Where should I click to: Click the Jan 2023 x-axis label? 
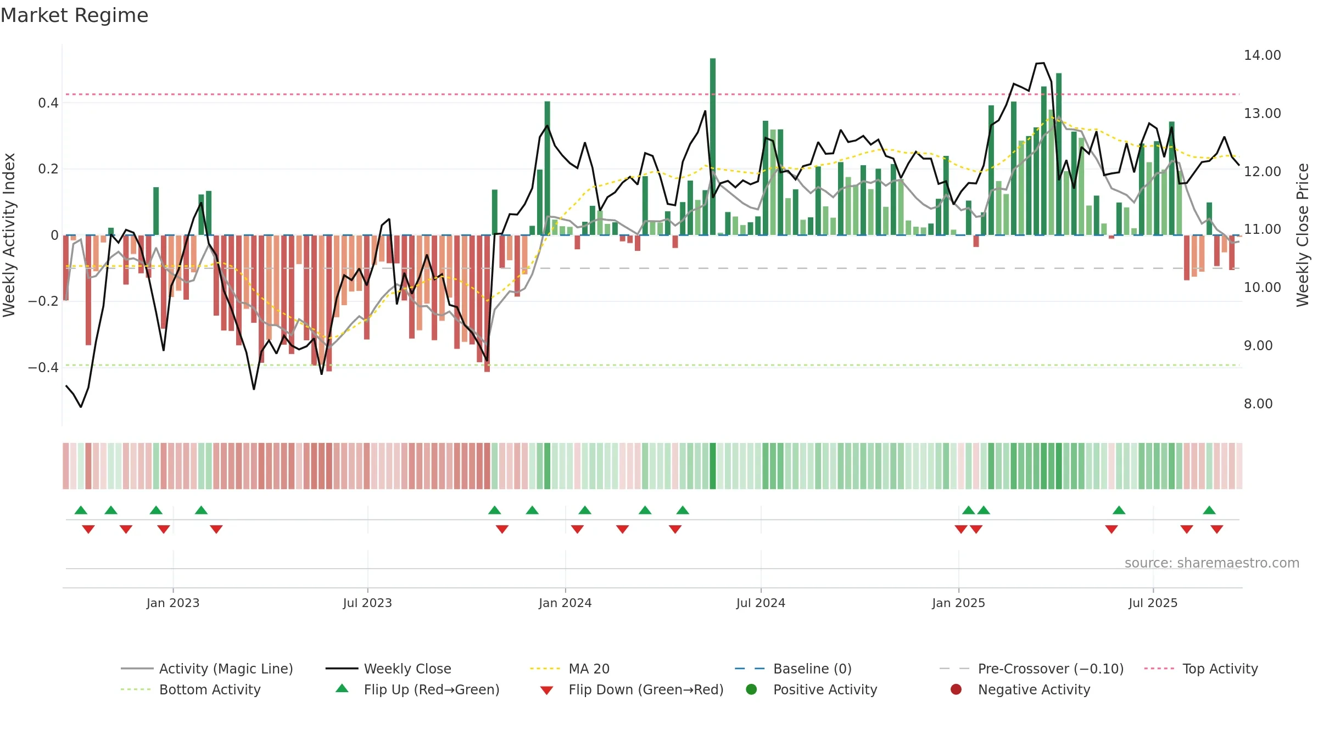coord(173,603)
